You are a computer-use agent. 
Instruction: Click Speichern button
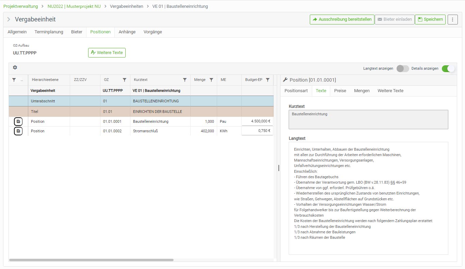[430, 19]
